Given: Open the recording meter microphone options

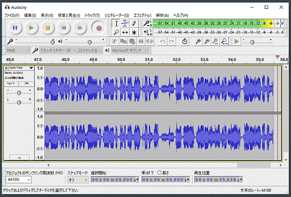Looking at the screenshot, I should click(147, 24).
